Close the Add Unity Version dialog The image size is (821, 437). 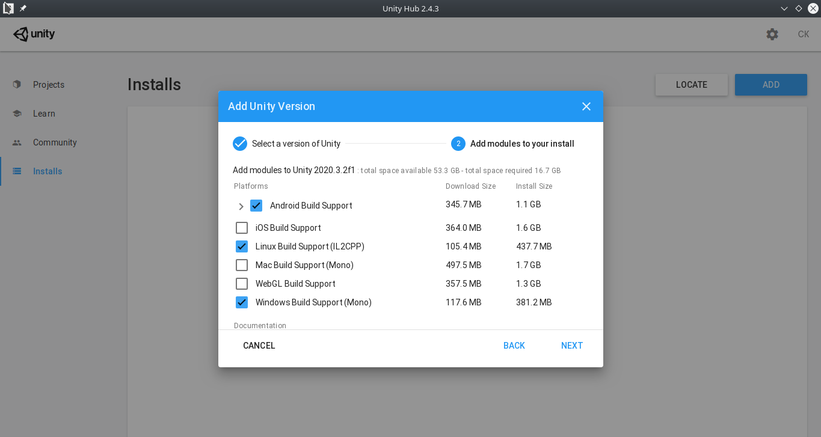pos(586,106)
